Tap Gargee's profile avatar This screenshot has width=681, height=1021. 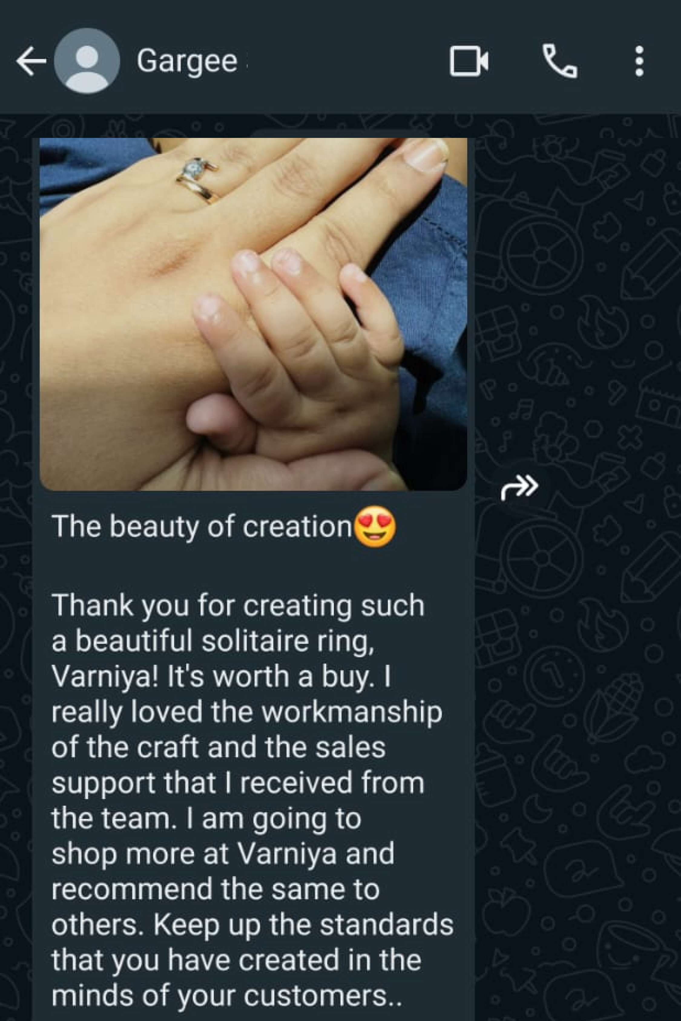[87, 61]
